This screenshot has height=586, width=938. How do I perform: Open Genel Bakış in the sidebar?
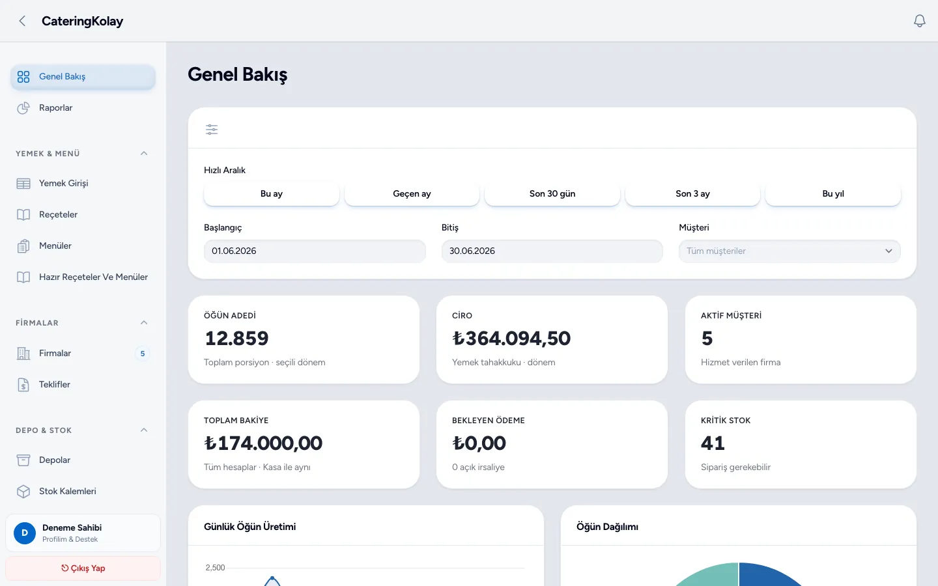(83, 77)
